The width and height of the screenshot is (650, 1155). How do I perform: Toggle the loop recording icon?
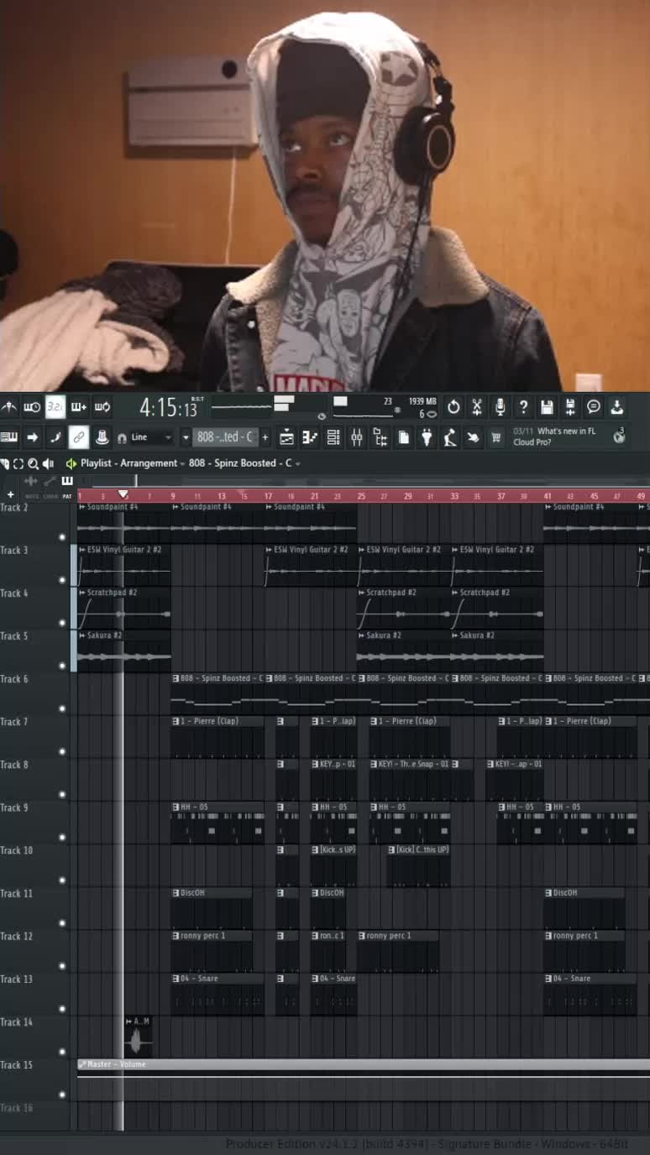tap(102, 407)
